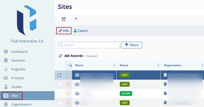Click the Dashboard gauge icon
This screenshot has width=204, height=107.
(x=6, y=52)
